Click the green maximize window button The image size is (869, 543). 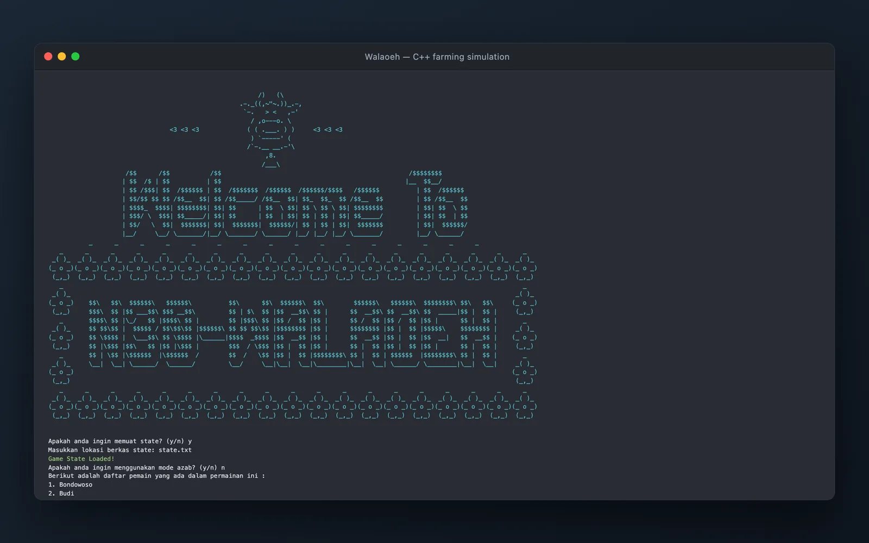[x=75, y=56]
